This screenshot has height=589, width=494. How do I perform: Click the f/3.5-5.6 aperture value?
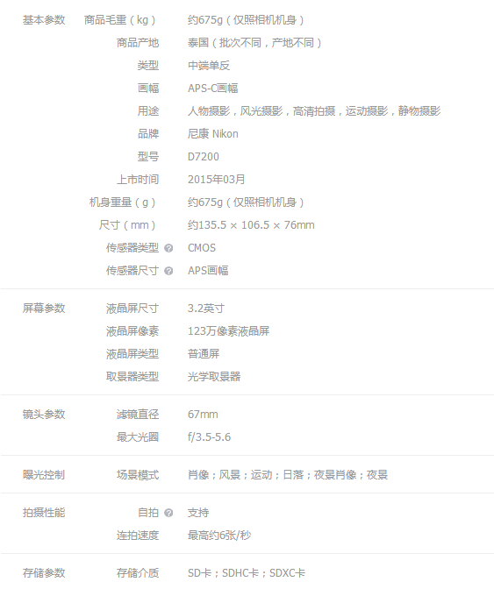pos(209,437)
